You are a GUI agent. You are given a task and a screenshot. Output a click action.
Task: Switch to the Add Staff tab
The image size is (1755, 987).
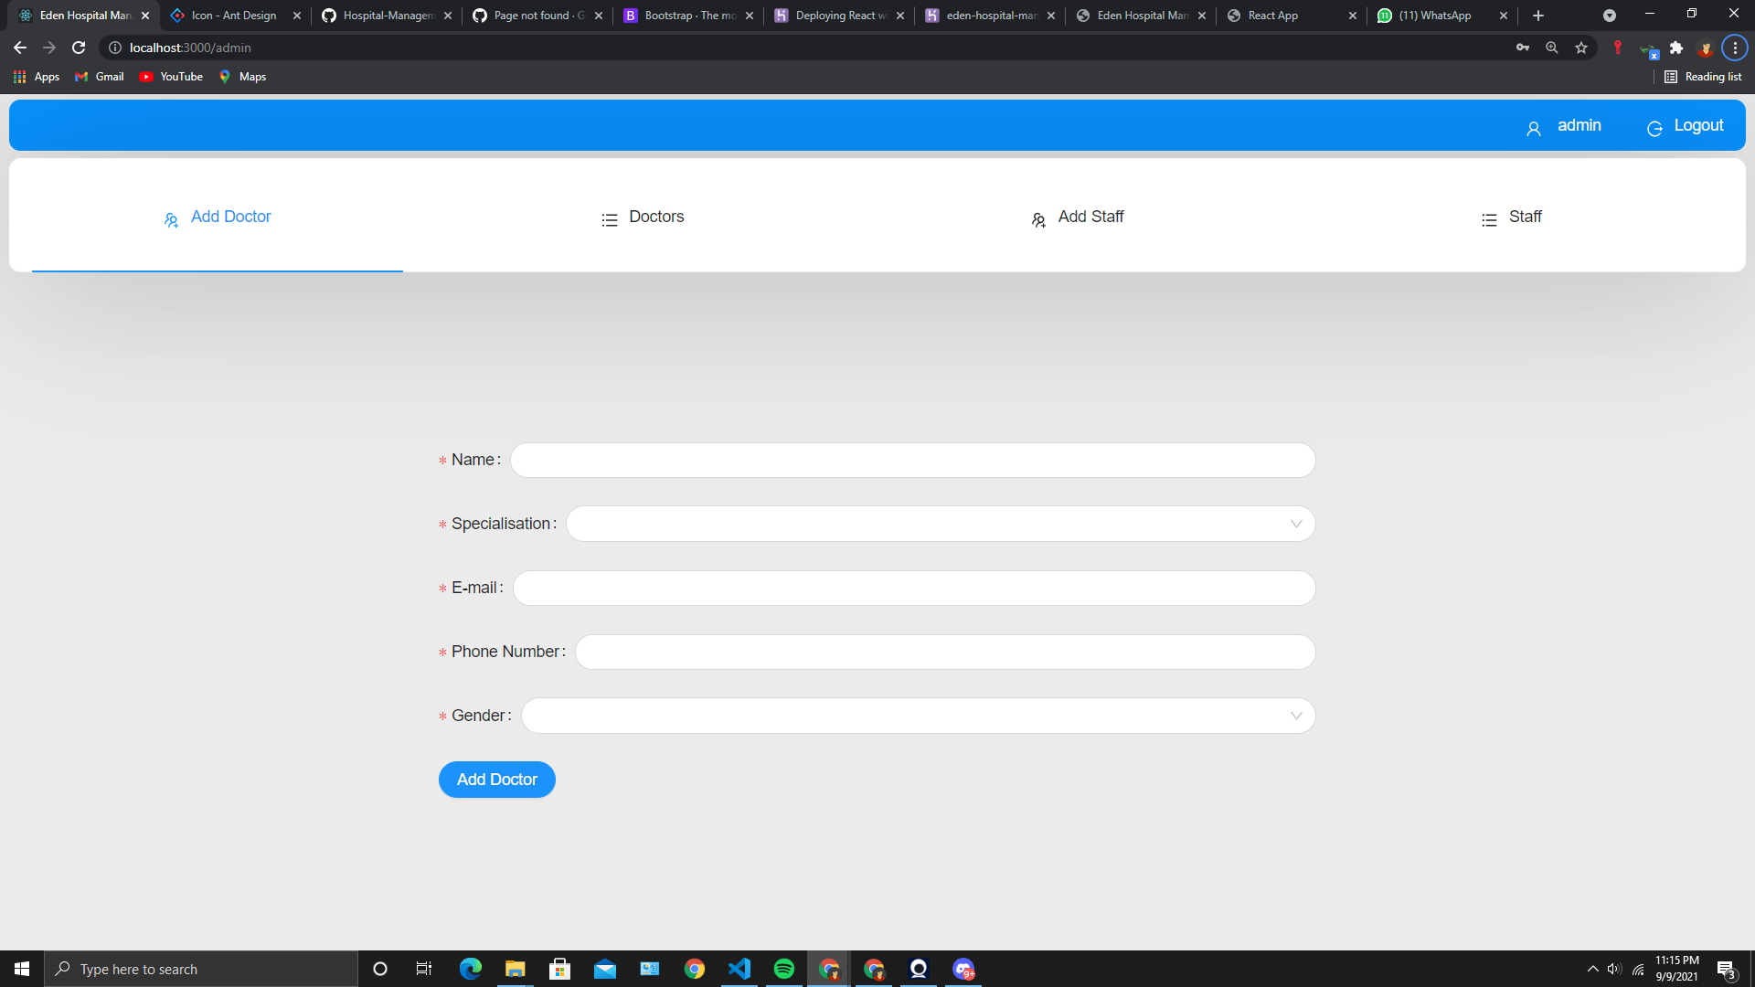click(x=1090, y=217)
